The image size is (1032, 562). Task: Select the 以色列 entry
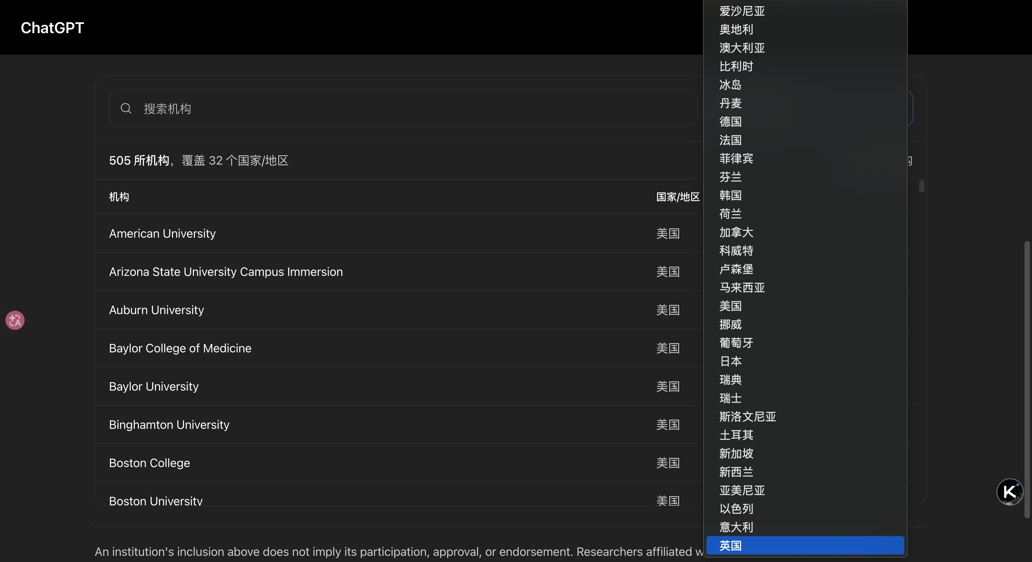805,509
